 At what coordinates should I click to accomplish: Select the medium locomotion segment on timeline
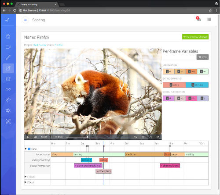tap(144, 154)
